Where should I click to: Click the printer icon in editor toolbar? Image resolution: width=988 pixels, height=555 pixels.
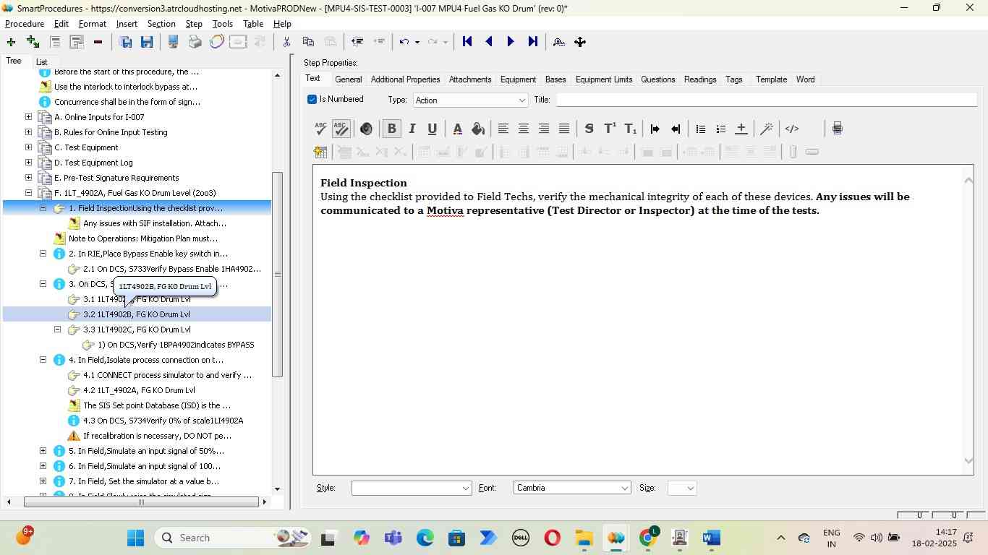coord(837,129)
